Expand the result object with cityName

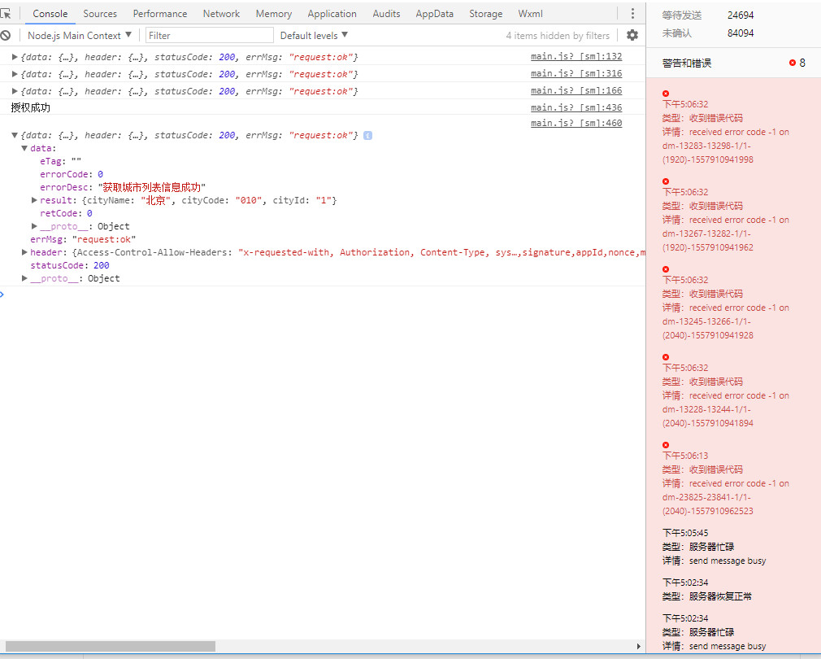pos(34,200)
